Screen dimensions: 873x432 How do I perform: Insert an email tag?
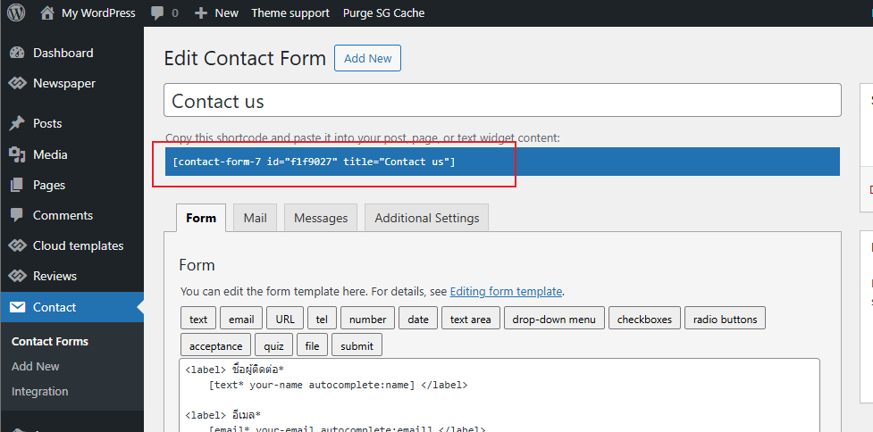coord(241,320)
